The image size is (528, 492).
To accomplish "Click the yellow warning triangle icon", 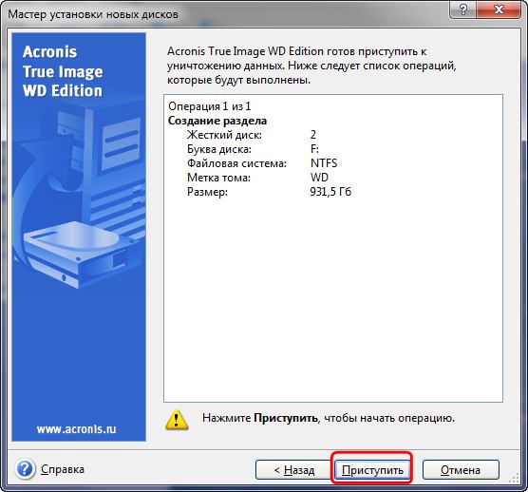I will pyautogui.click(x=177, y=420).
